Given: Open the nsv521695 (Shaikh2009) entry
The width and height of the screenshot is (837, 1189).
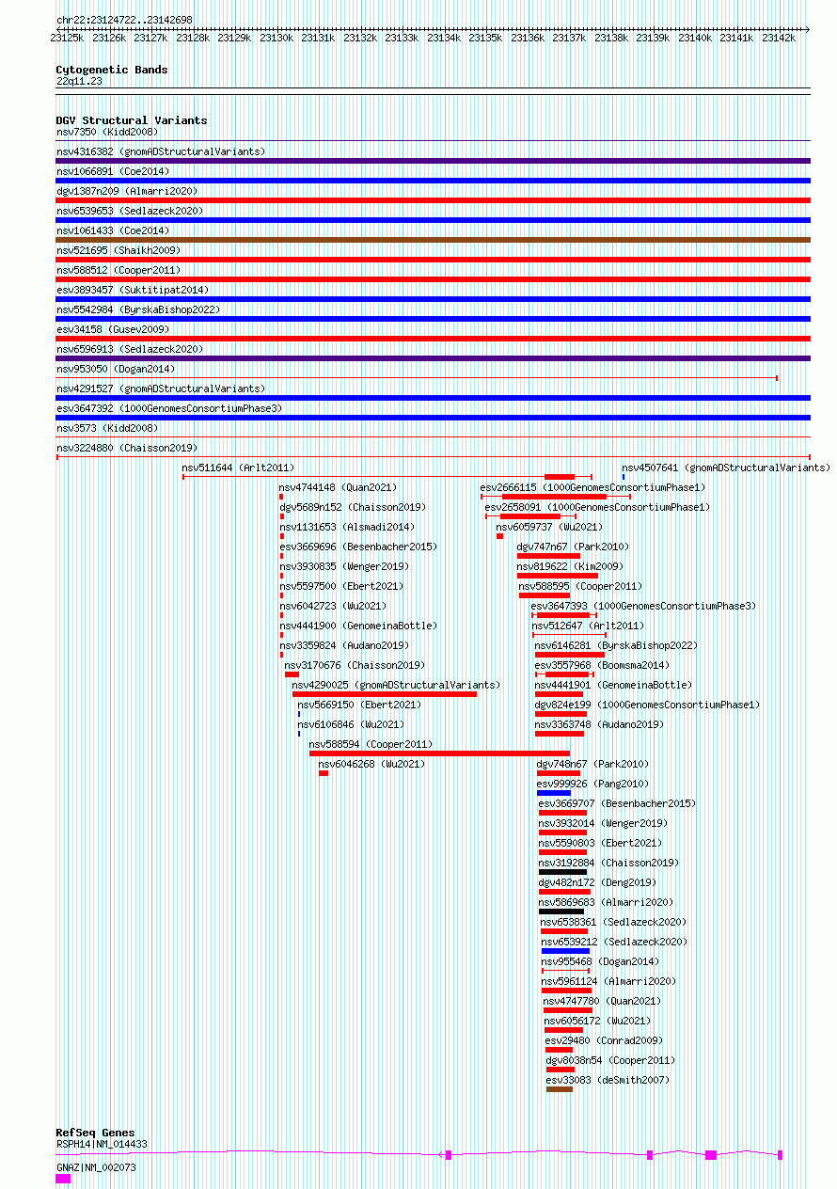Looking at the screenshot, I should coord(118,250).
